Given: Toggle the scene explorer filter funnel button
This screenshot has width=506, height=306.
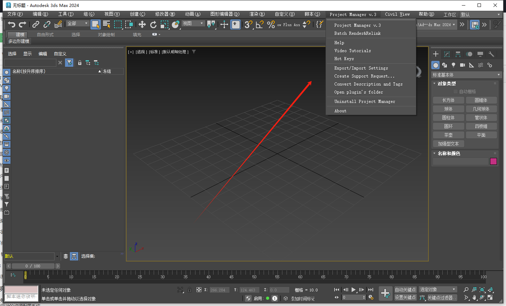Looking at the screenshot, I should [x=69, y=63].
